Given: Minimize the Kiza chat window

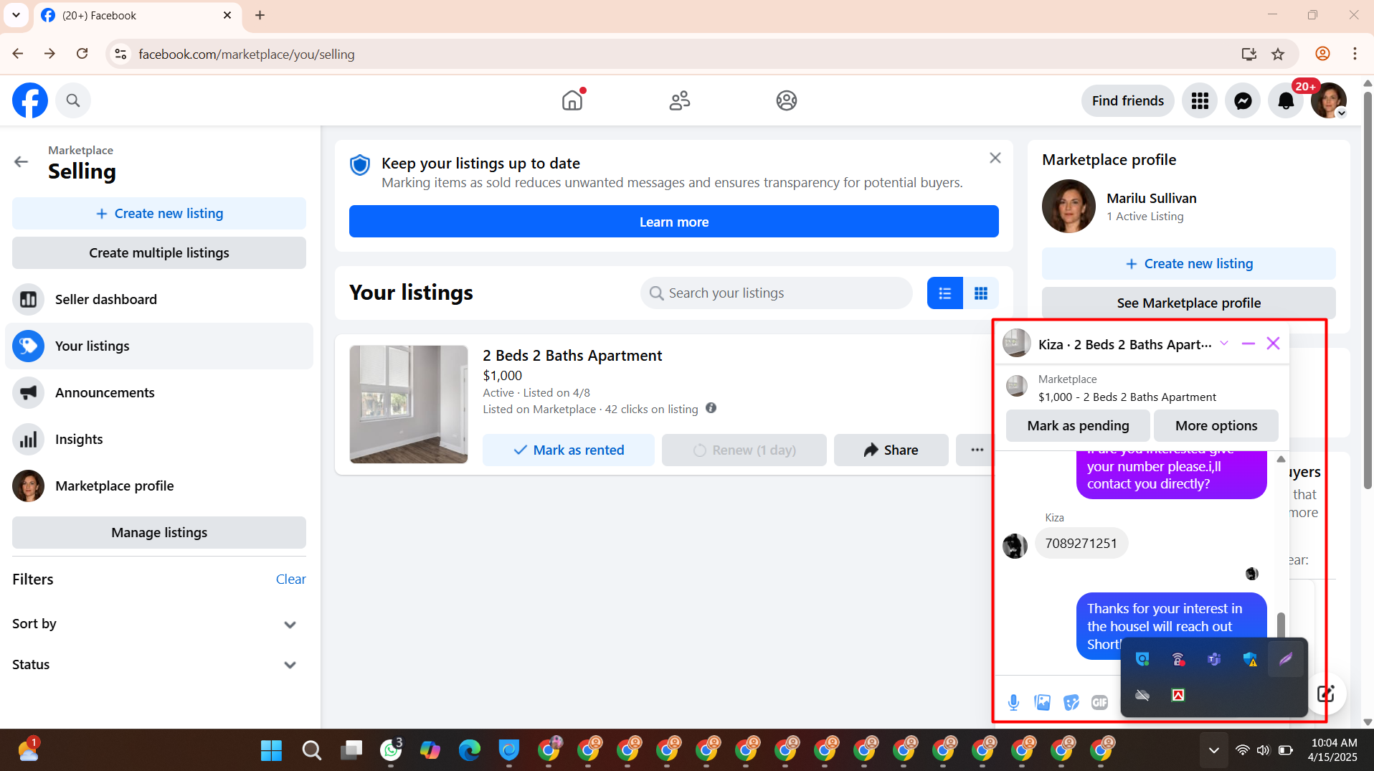Looking at the screenshot, I should pos(1248,344).
